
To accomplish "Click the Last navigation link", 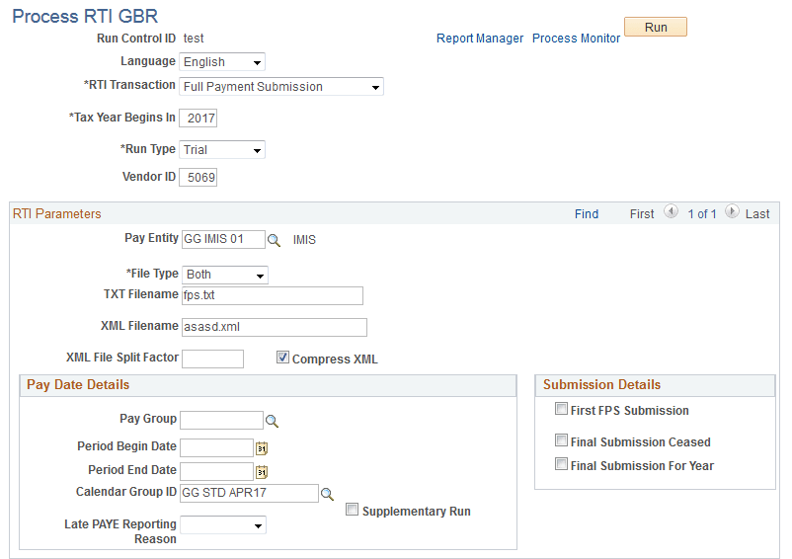I will (x=757, y=214).
